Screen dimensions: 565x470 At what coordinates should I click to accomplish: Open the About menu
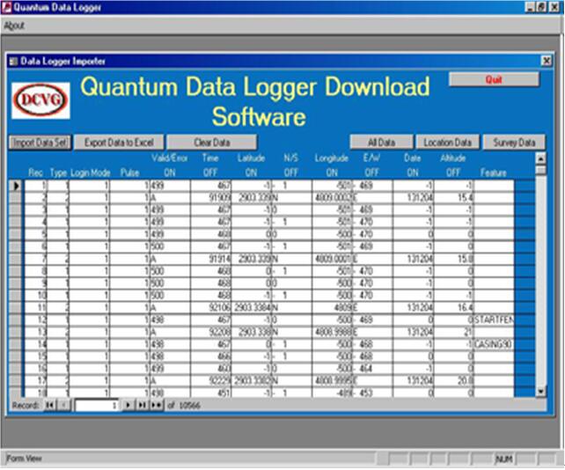click(x=14, y=26)
